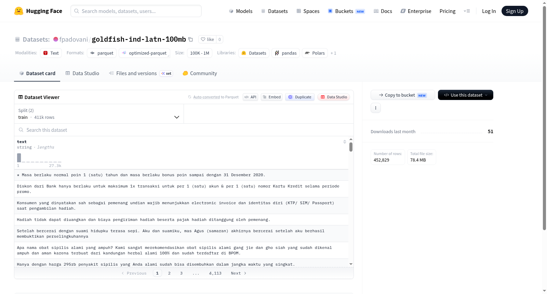Expand the Use this dataset dropdown
Screen dimensions: 547x294
(x=466, y=95)
